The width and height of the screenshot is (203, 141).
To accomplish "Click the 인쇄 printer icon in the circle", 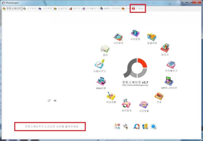I will point(159,96).
